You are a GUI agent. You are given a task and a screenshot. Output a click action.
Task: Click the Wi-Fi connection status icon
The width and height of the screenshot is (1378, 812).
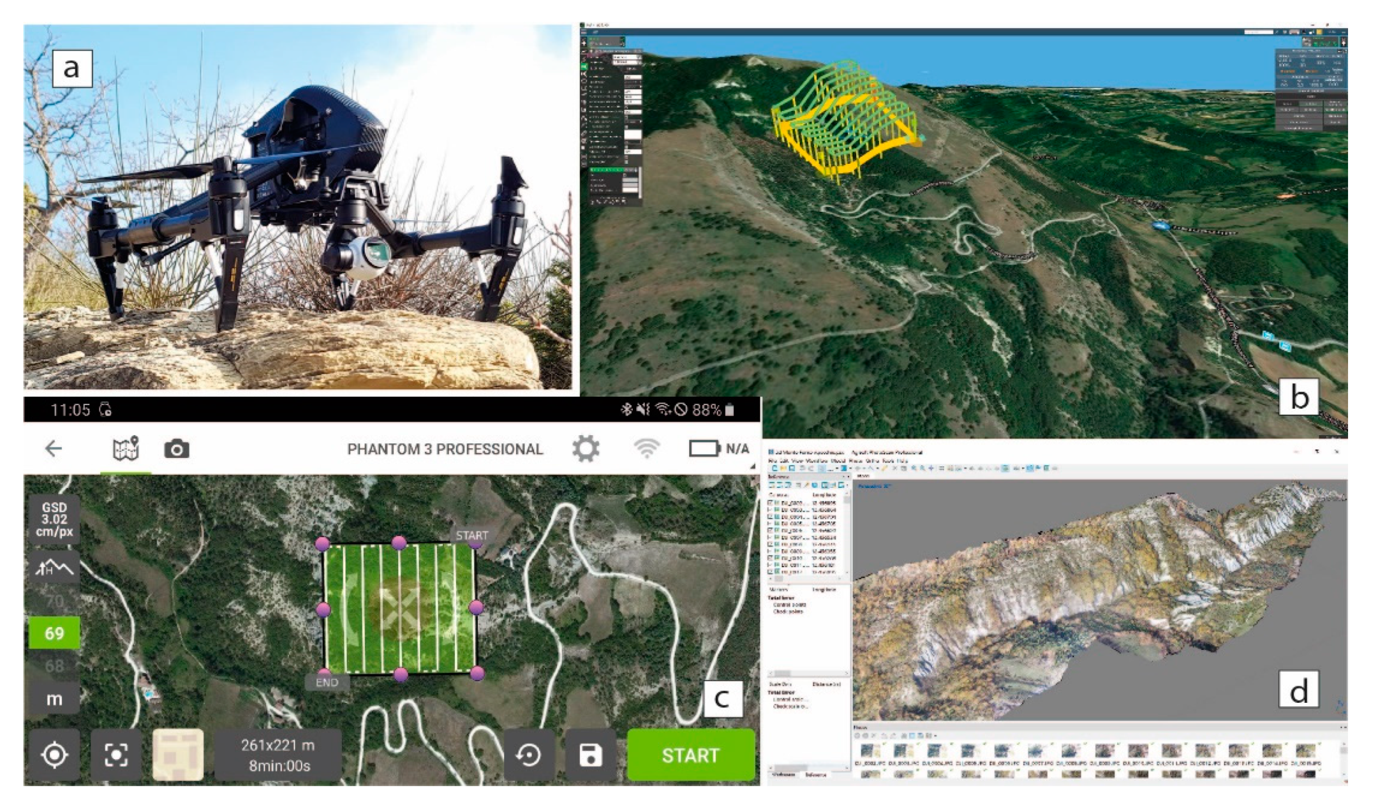point(646,449)
